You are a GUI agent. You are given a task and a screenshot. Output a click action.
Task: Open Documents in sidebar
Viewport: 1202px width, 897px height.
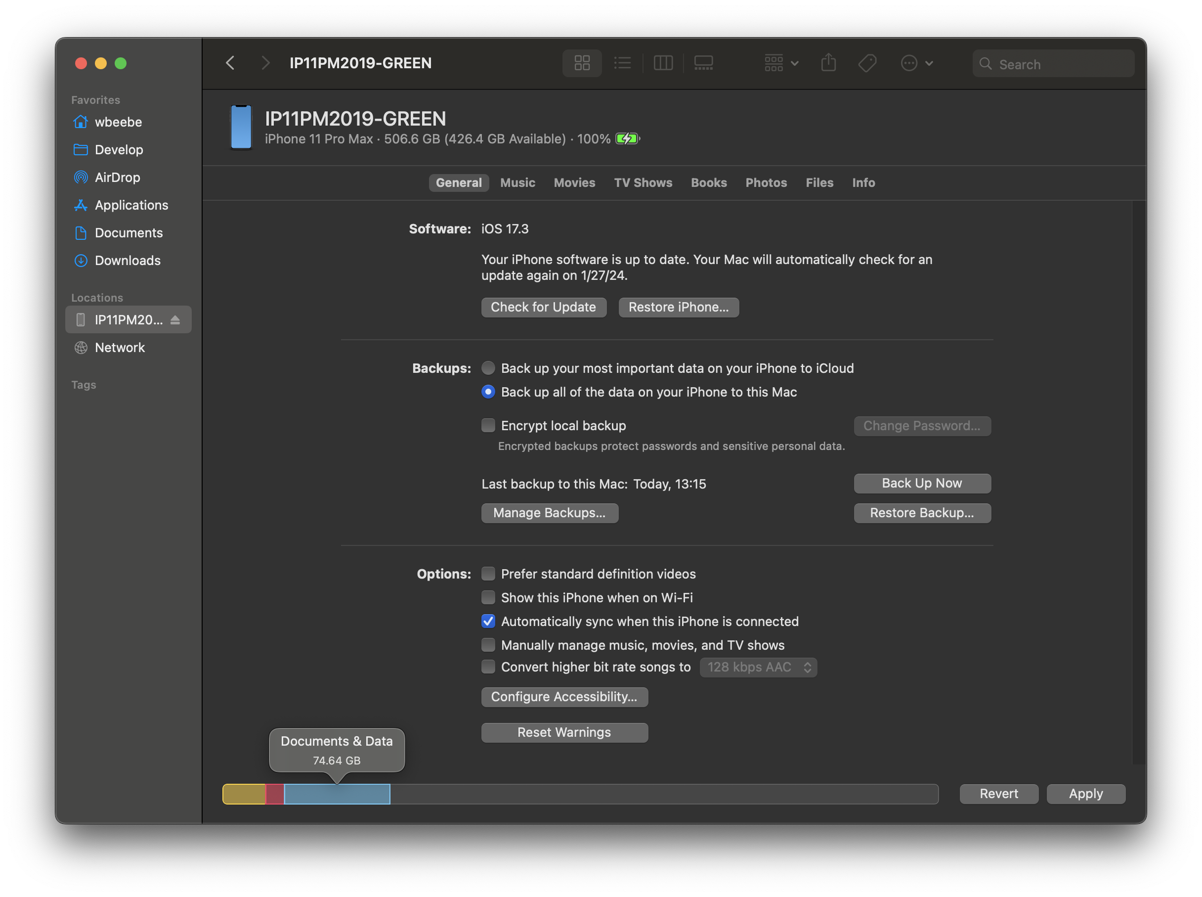pos(128,232)
